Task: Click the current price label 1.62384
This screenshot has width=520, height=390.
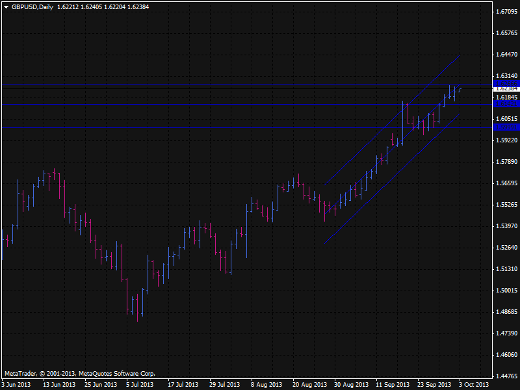Action: click(506, 88)
